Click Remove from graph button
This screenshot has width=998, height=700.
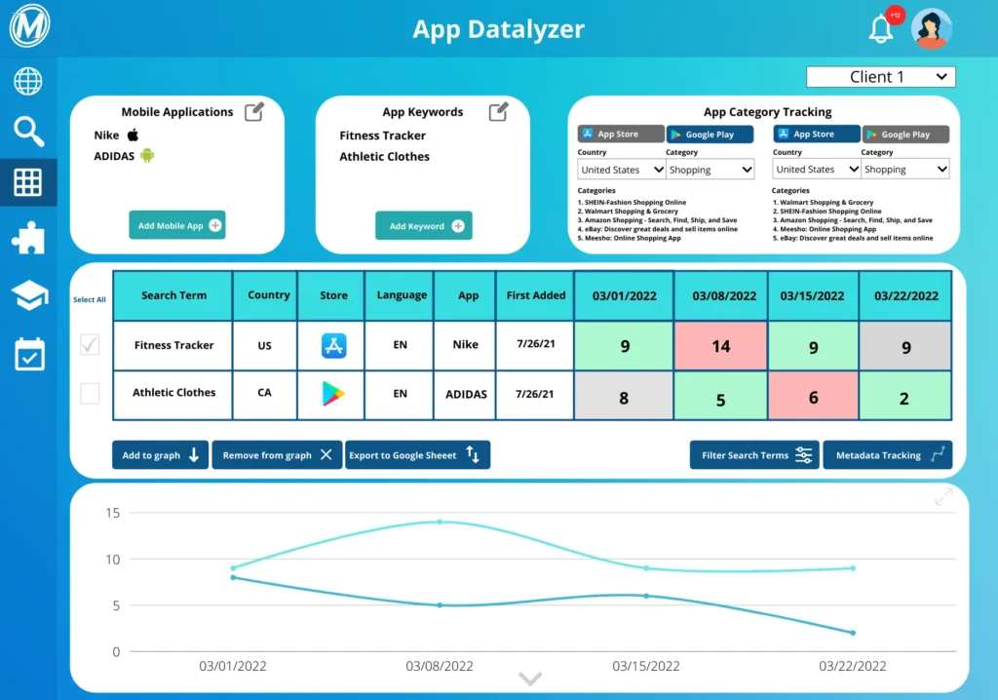click(x=277, y=454)
